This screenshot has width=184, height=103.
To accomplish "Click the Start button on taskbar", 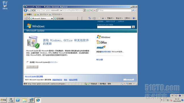I will [x=3, y=100].
